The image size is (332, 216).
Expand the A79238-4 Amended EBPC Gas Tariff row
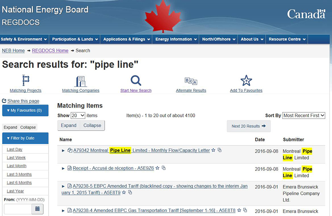(63, 211)
